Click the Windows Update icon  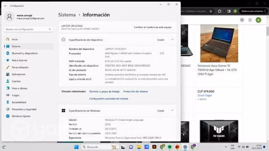click(x=8, y=116)
